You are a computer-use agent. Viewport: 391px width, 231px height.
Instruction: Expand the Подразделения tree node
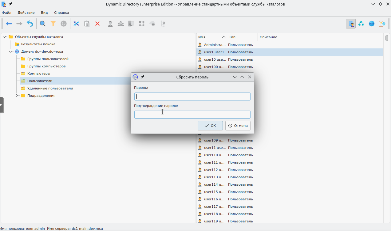(17, 96)
